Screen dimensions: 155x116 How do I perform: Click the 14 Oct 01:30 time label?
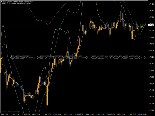point(68,114)
